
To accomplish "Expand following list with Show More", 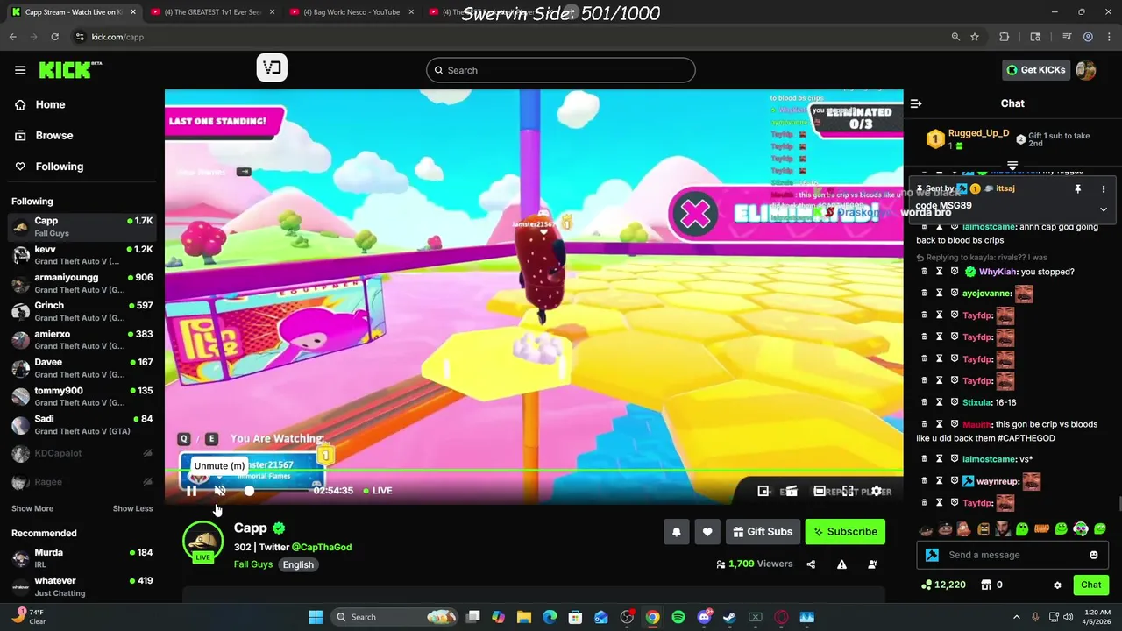I will pyautogui.click(x=32, y=508).
